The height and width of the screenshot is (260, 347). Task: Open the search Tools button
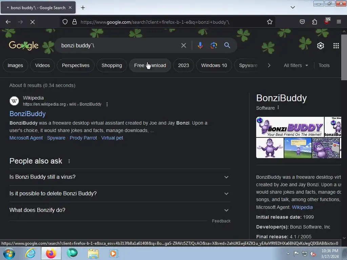(324, 65)
